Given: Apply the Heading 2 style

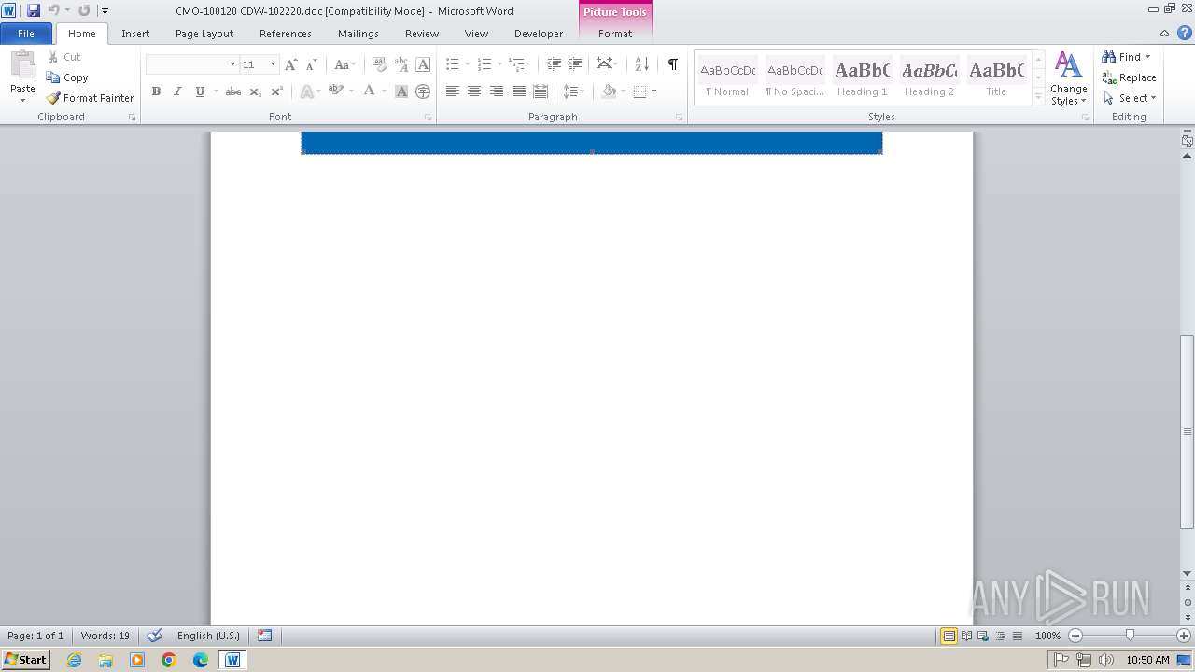Looking at the screenshot, I should 929,77.
